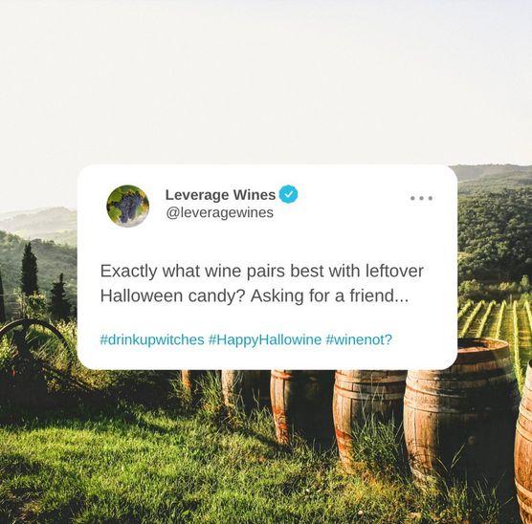
Task: Click the 'Asking for a friend...' text line
Action: (x=329, y=295)
